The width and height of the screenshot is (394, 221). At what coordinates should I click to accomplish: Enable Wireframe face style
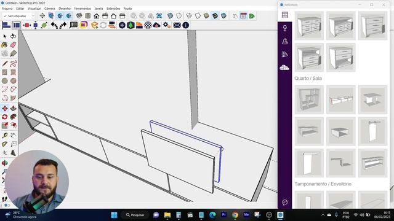(x=189, y=16)
